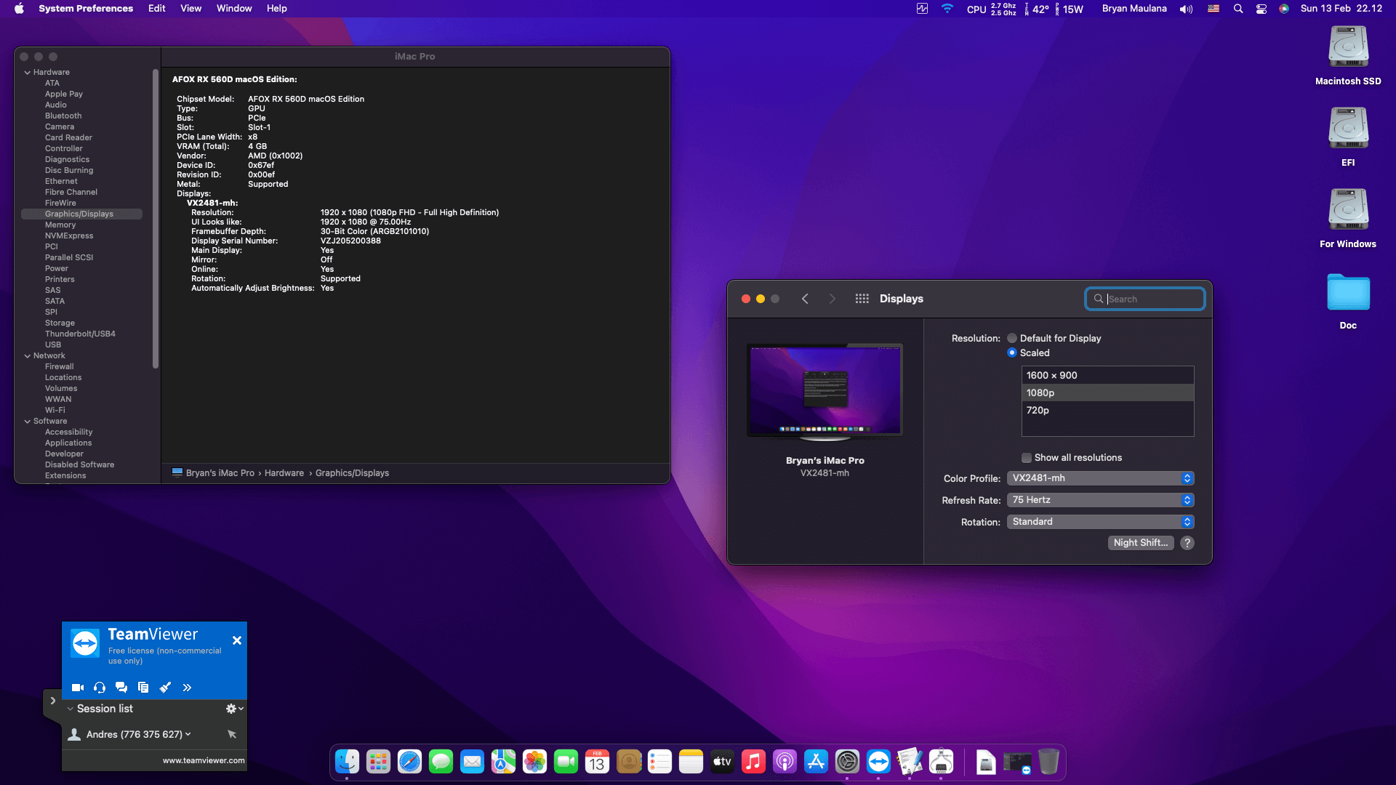Open Podcasts app in the Dock
Image resolution: width=1396 pixels, height=785 pixels.
(x=785, y=762)
